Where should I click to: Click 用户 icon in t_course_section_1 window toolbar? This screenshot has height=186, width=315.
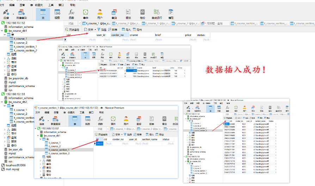(126, 120)
